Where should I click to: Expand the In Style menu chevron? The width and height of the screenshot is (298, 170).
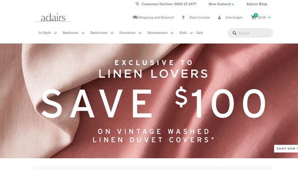click(x=55, y=33)
